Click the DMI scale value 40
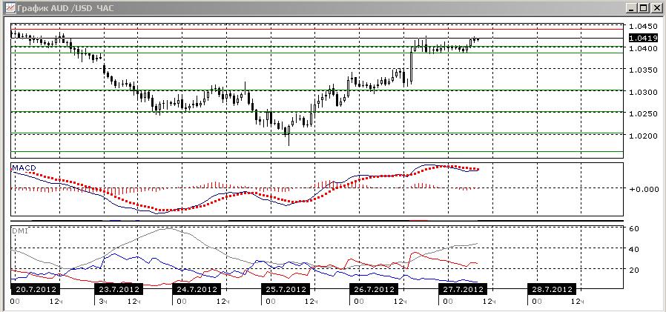666x312 pixels. click(x=633, y=249)
